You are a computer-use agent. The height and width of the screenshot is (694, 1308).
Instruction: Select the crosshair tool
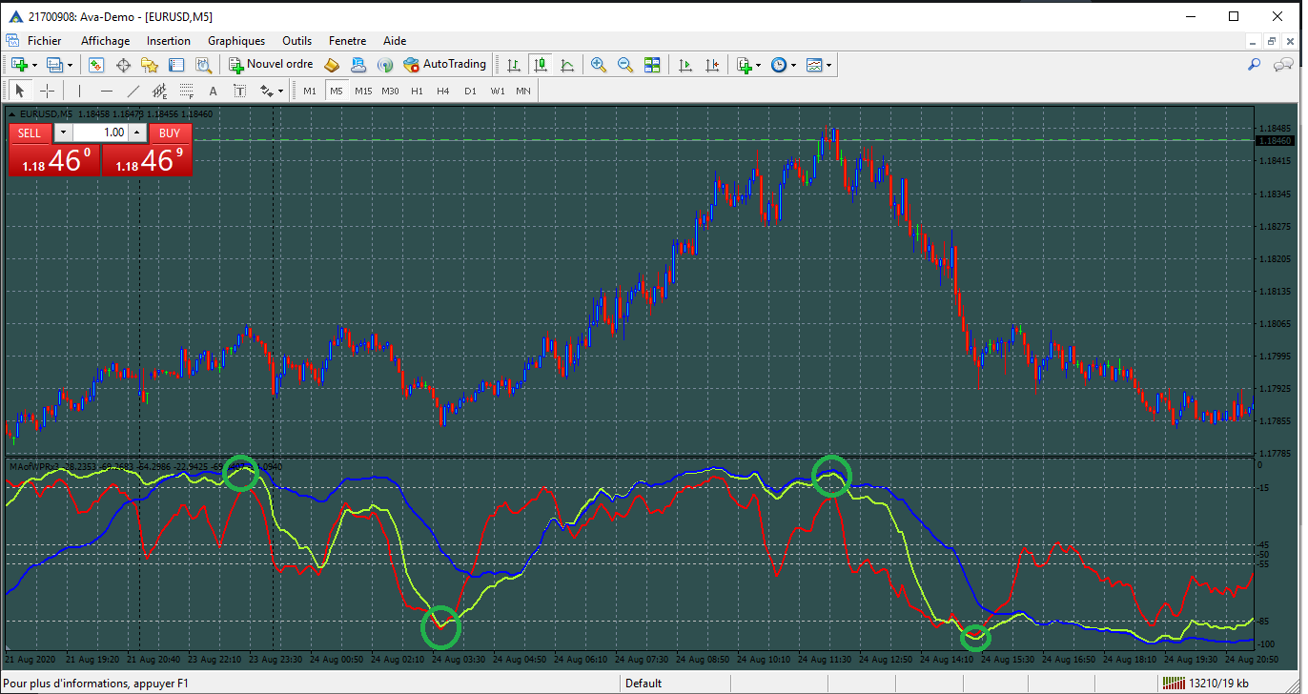click(x=47, y=91)
